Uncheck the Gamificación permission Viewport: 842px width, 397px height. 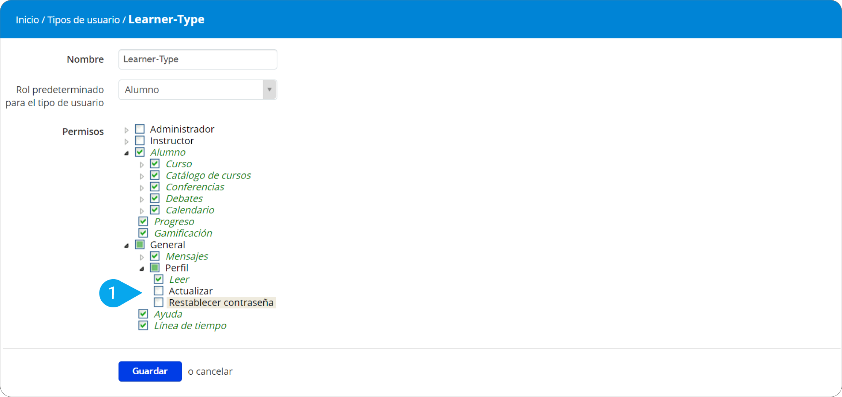coord(143,233)
